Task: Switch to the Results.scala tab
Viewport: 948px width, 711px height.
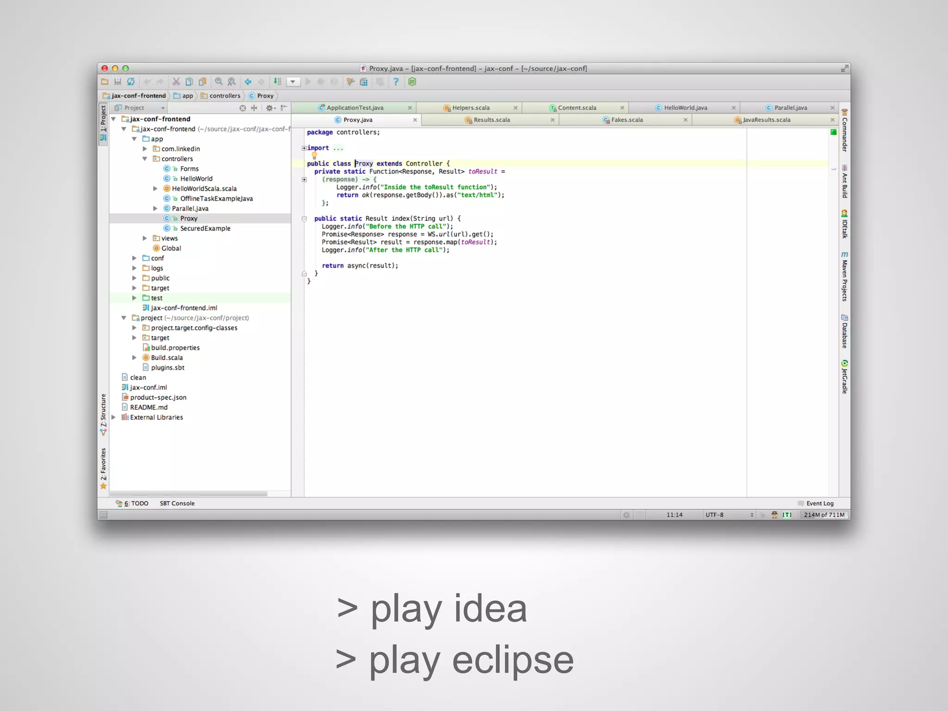Action: point(491,120)
